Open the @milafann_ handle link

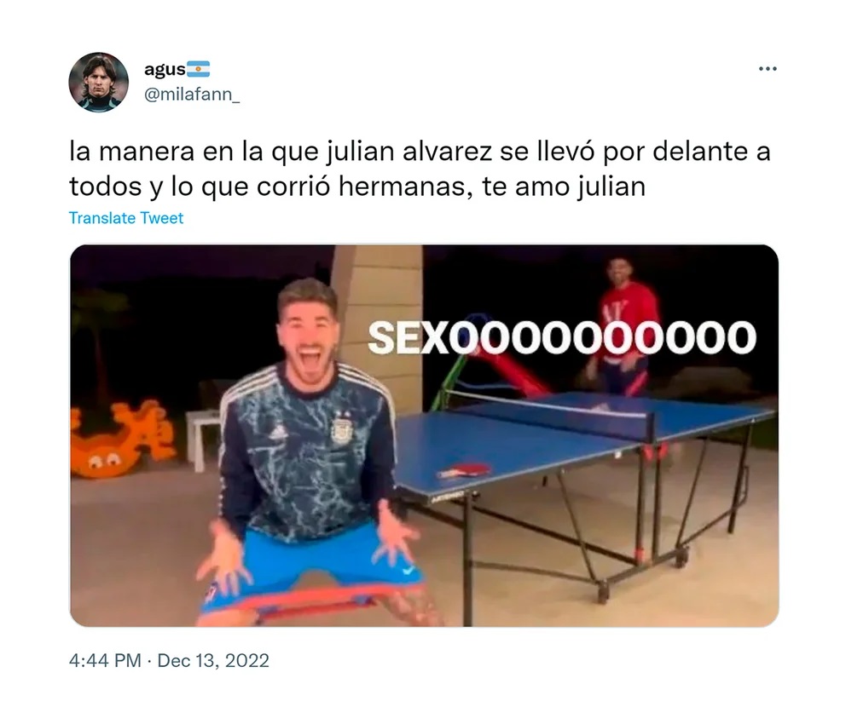[192, 95]
